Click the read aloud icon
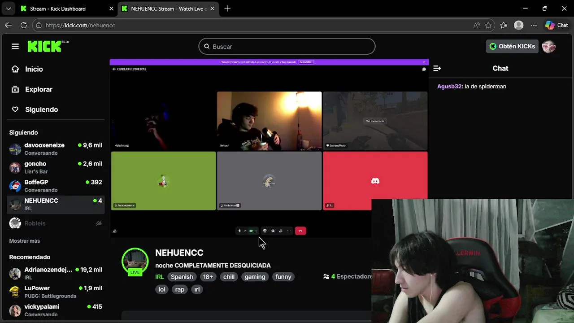The height and width of the screenshot is (323, 574). 476,25
